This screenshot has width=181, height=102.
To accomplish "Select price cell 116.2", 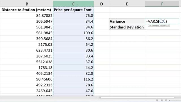I will point(74,79).
